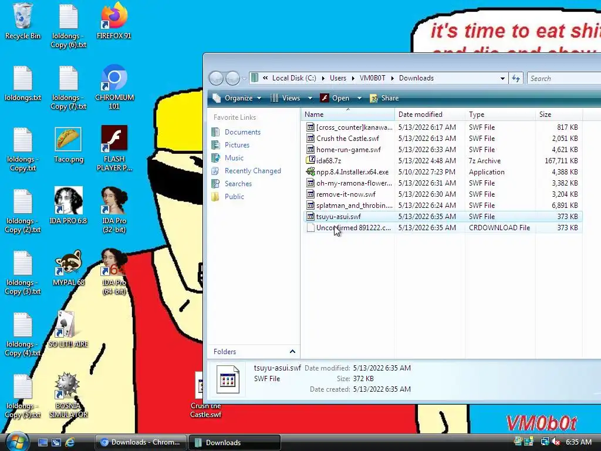Click the Downloads Explorer taskbar button
Image resolution: width=601 pixels, height=451 pixels.
(235, 442)
